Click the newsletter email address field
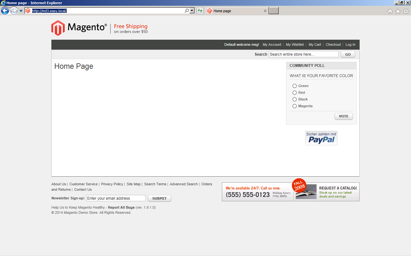This screenshot has width=411, height=256. (x=116, y=198)
